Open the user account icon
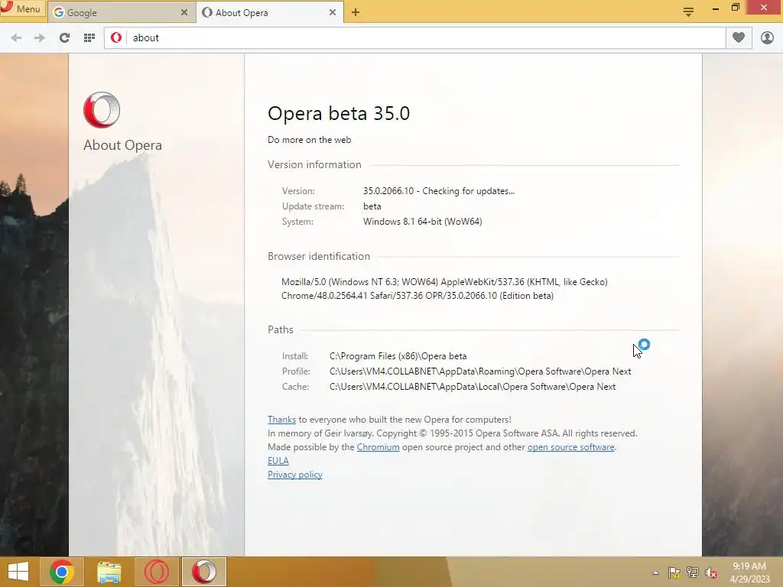Viewport: 783px width, 587px height. 767,38
